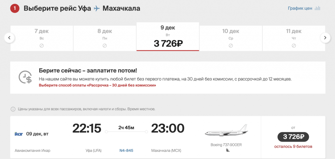Image resolution: width=335 pixels, height=159 pixels.
Task: Click the clock and dollar installment icon
Action: pos(25,77)
